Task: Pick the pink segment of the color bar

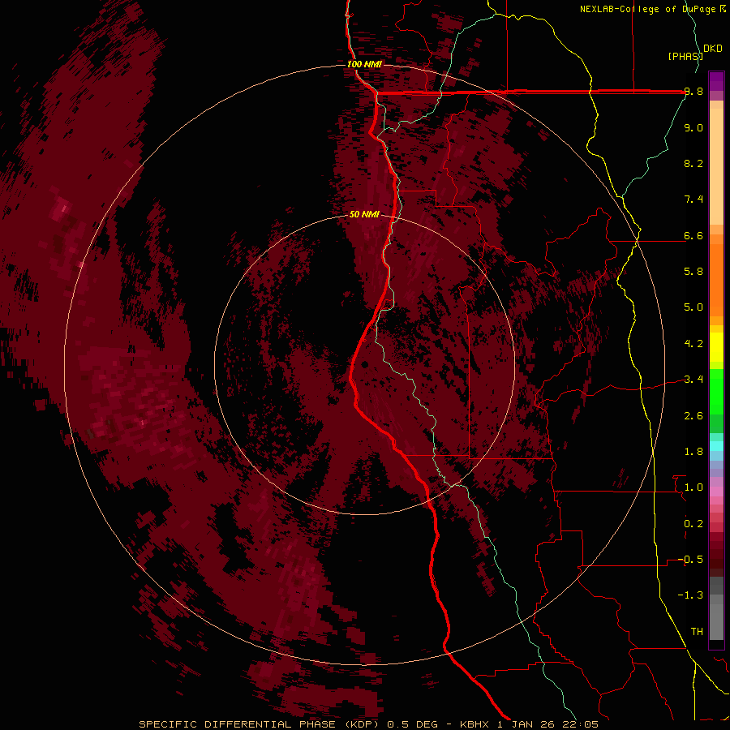Action: pyautogui.click(x=716, y=492)
